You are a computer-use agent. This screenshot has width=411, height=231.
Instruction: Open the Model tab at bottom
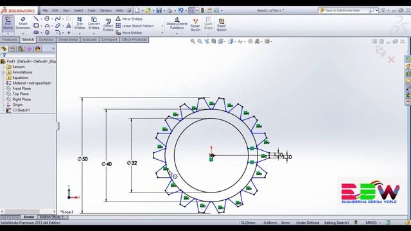click(29, 217)
